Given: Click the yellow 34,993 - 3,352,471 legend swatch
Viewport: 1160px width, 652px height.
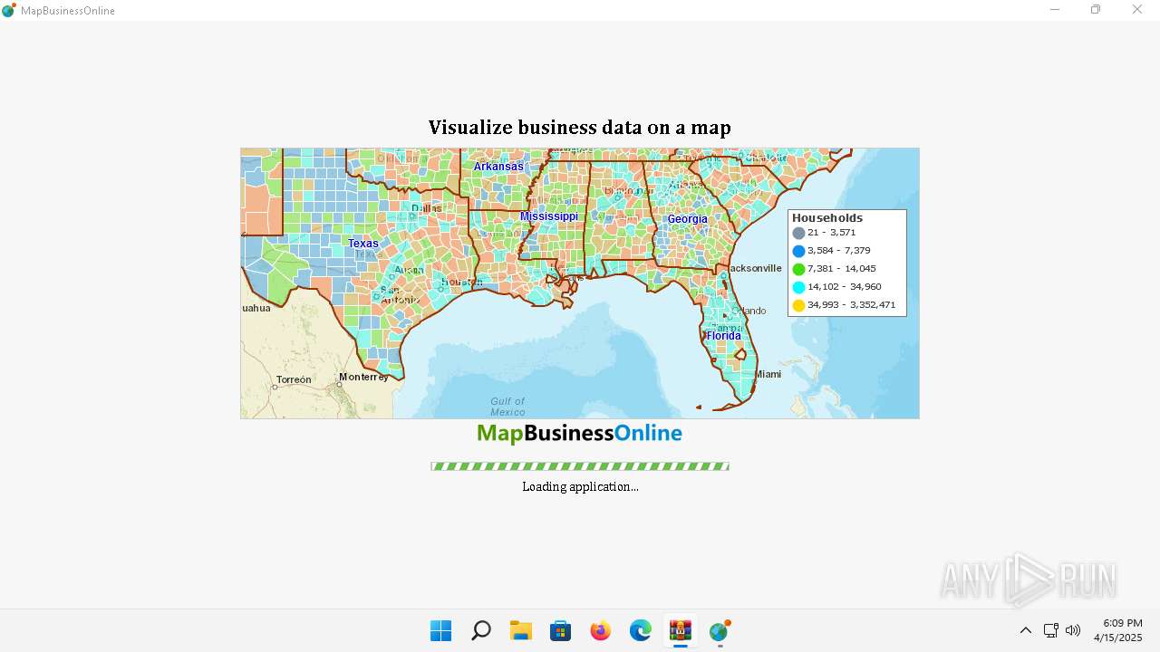Looking at the screenshot, I should (x=798, y=305).
